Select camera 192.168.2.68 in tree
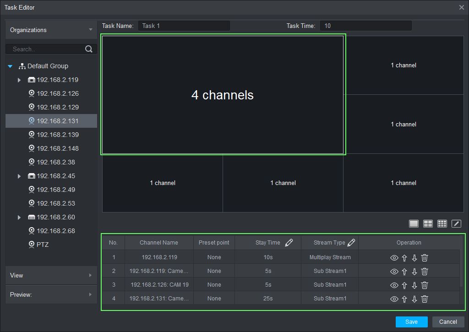Image resolution: width=469 pixels, height=332 pixels. pyautogui.click(x=52, y=231)
